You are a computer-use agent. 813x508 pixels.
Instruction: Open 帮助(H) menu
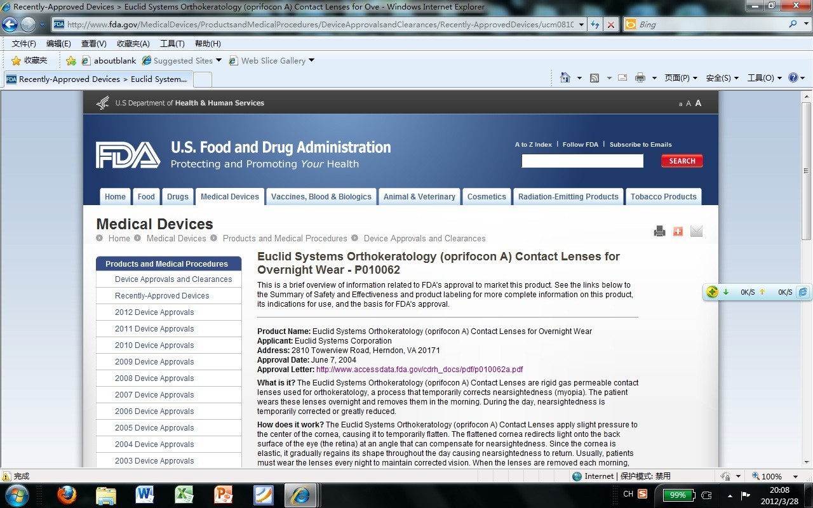[x=208, y=44]
